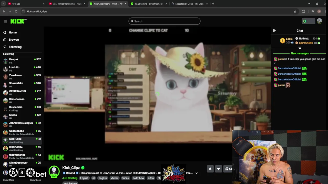328x184 pixels.
Task: Switch to Speedtest by Ookla tab
Action: click(190, 4)
